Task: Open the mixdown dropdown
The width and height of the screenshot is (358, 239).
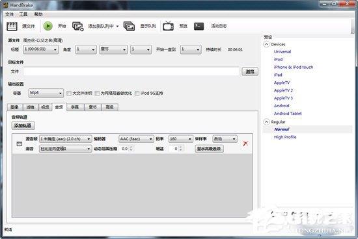Action: [66, 149]
